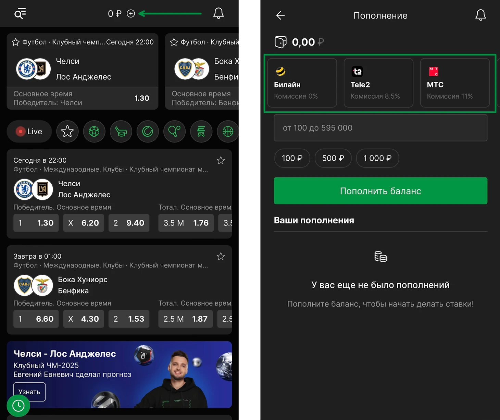Viewport: 500px width, 420px height.
Task: Select the 500 ₽ quick amount
Action: tap(333, 158)
